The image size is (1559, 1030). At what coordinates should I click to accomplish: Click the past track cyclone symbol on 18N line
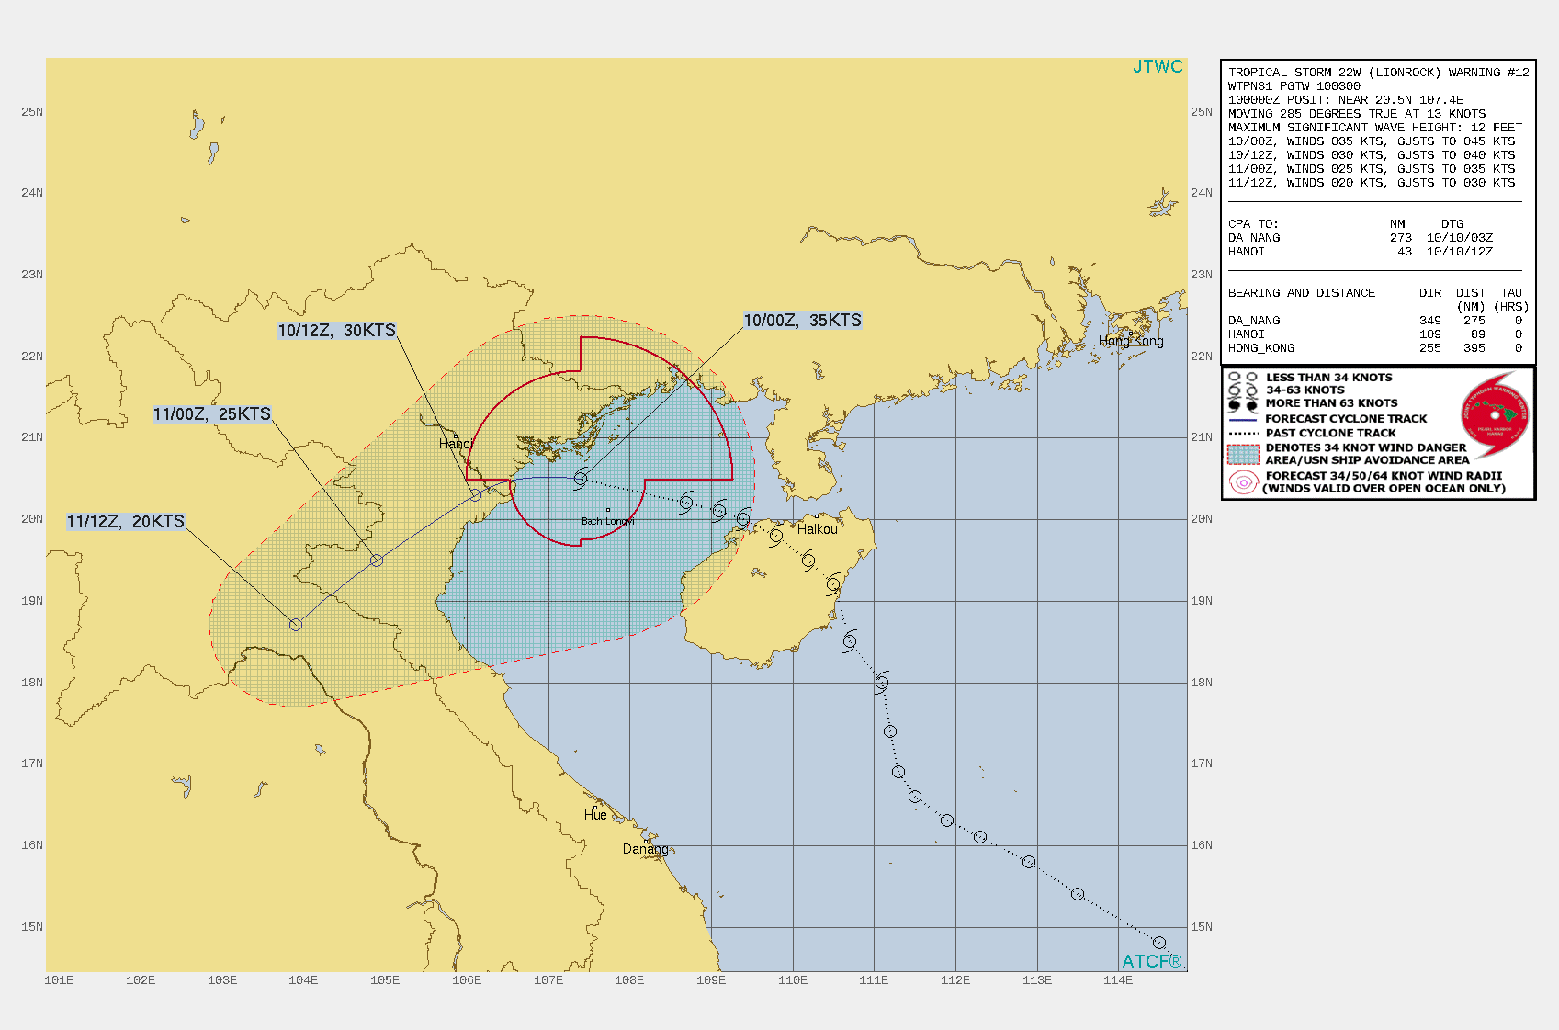click(882, 682)
